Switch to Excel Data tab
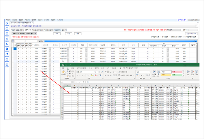 [96, 68]
